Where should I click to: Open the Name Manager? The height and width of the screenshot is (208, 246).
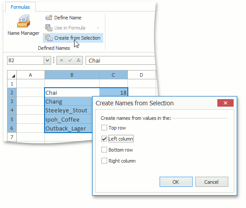[x=23, y=25]
